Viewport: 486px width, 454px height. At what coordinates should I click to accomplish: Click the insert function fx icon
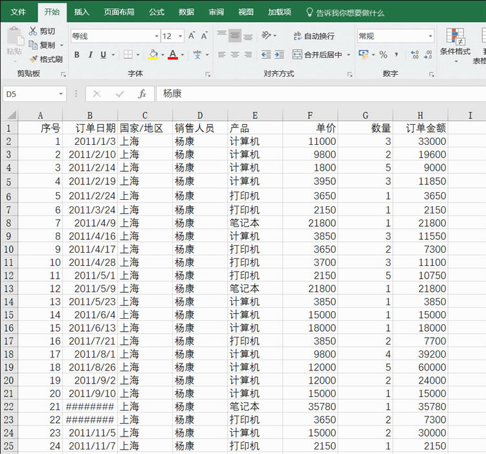point(142,94)
